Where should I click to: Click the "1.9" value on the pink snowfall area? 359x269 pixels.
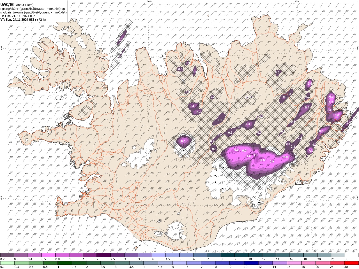[248, 156]
